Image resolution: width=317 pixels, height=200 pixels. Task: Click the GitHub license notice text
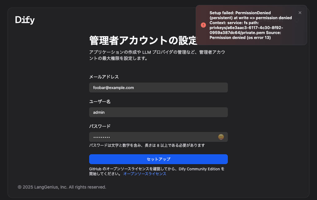[157, 171]
